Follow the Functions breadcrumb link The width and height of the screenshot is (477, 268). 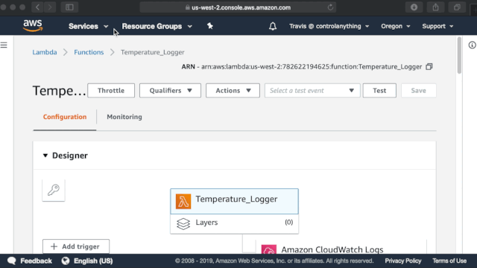pos(89,52)
